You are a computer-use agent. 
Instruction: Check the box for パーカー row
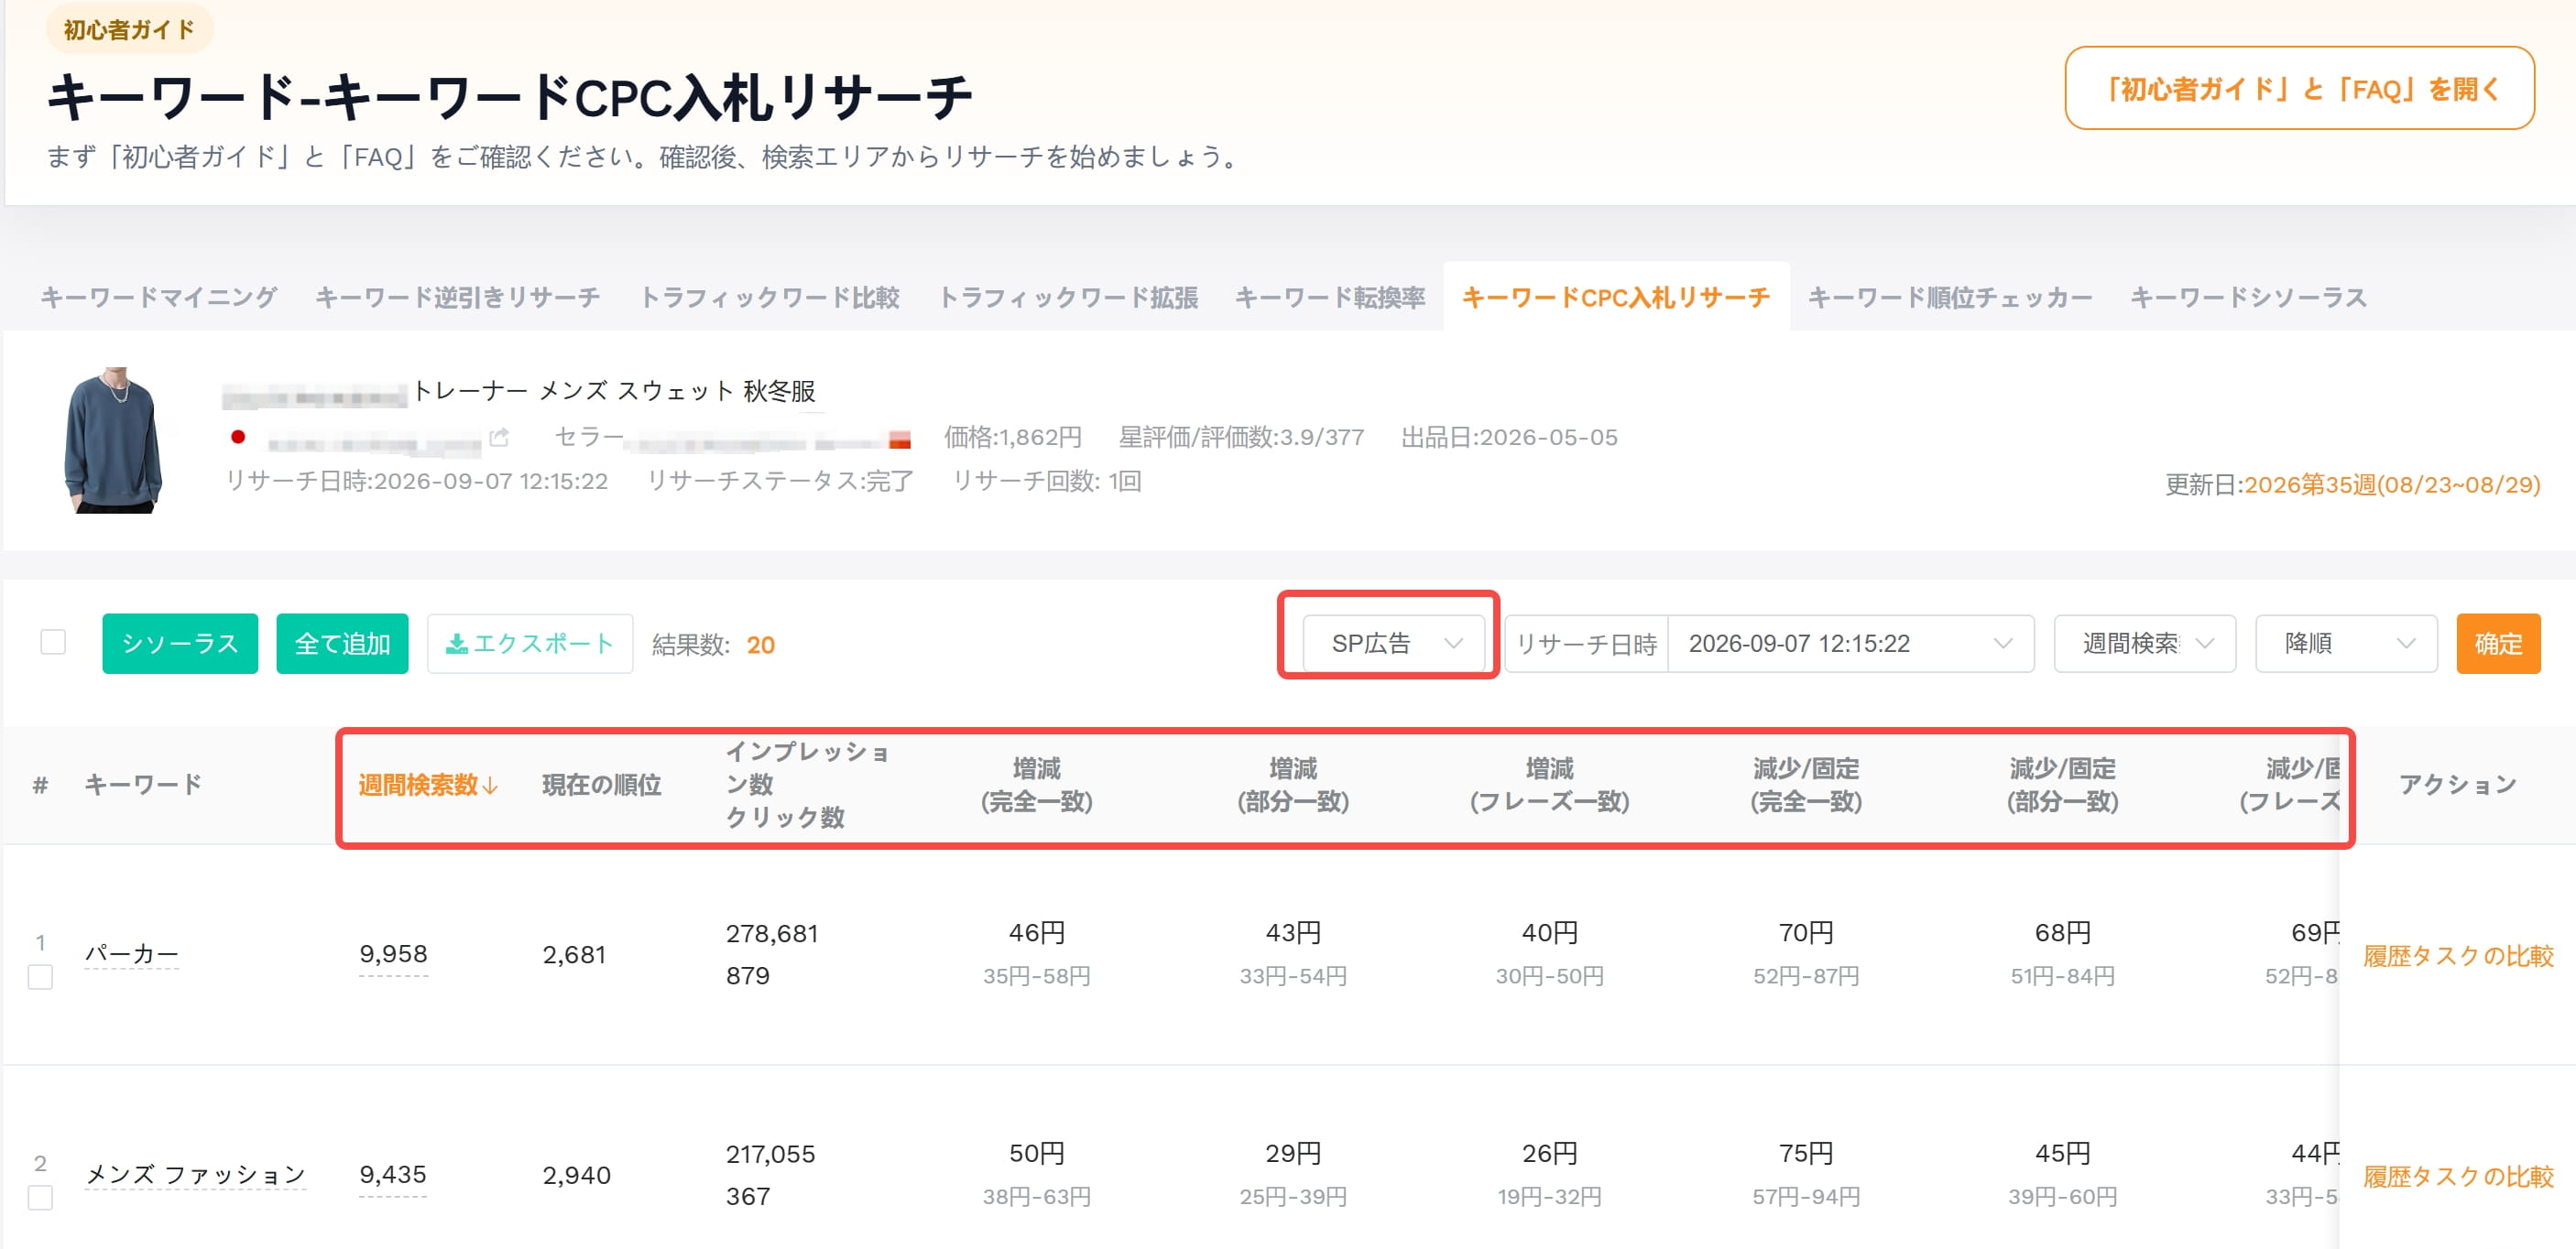point(40,976)
